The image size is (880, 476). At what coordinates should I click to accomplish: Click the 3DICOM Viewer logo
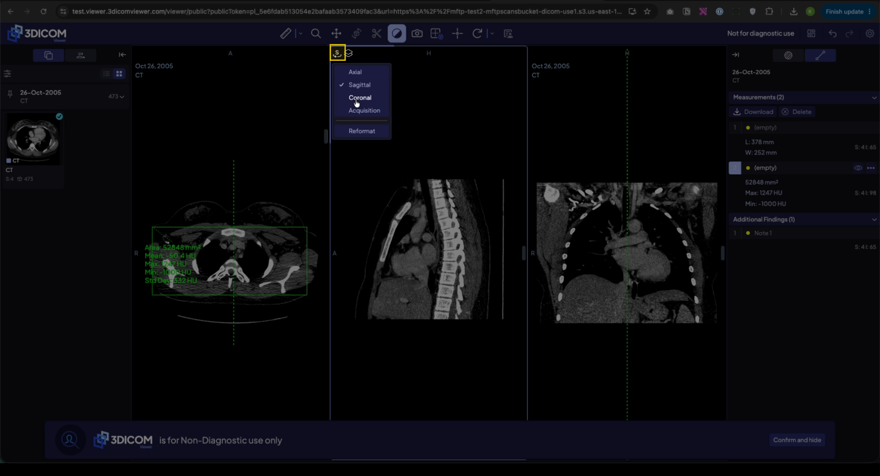37,33
